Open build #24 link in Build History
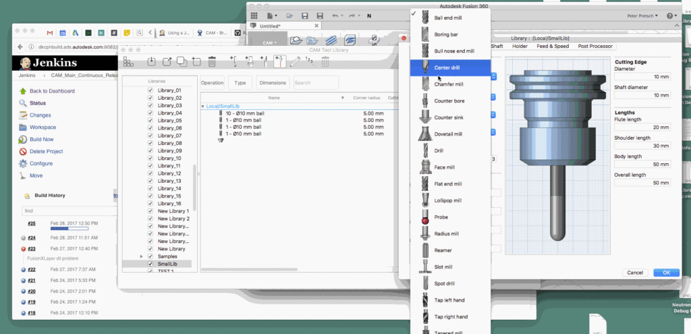This screenshot has height=334, width=691. (x=31, y=238)
